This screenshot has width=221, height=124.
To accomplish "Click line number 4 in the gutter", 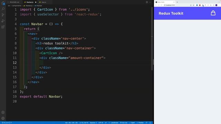I will click(16, 24).
